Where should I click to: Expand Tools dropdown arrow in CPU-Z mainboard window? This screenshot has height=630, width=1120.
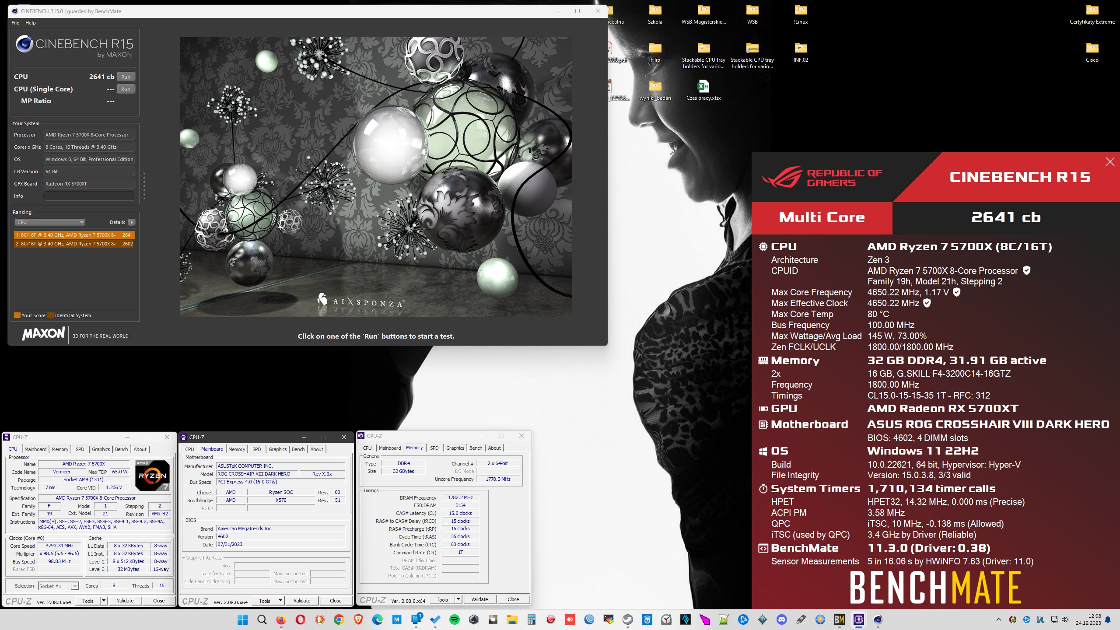pyautogui.click(x=281, y=601)
